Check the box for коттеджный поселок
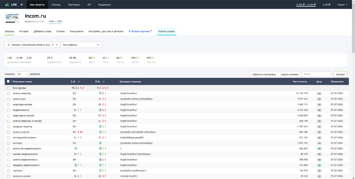Screen dimensions: 355x179 (8, 138)
